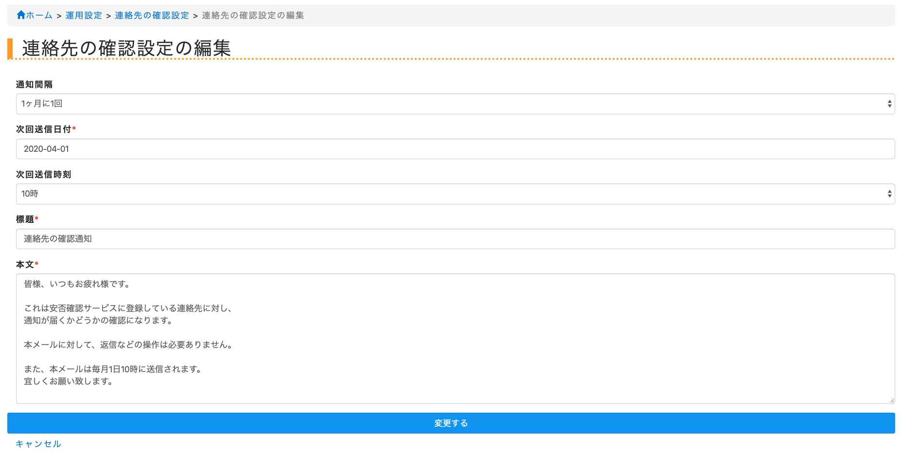Expand the 次回送信時刻 dropdown showing 10時

coord(455,194)
